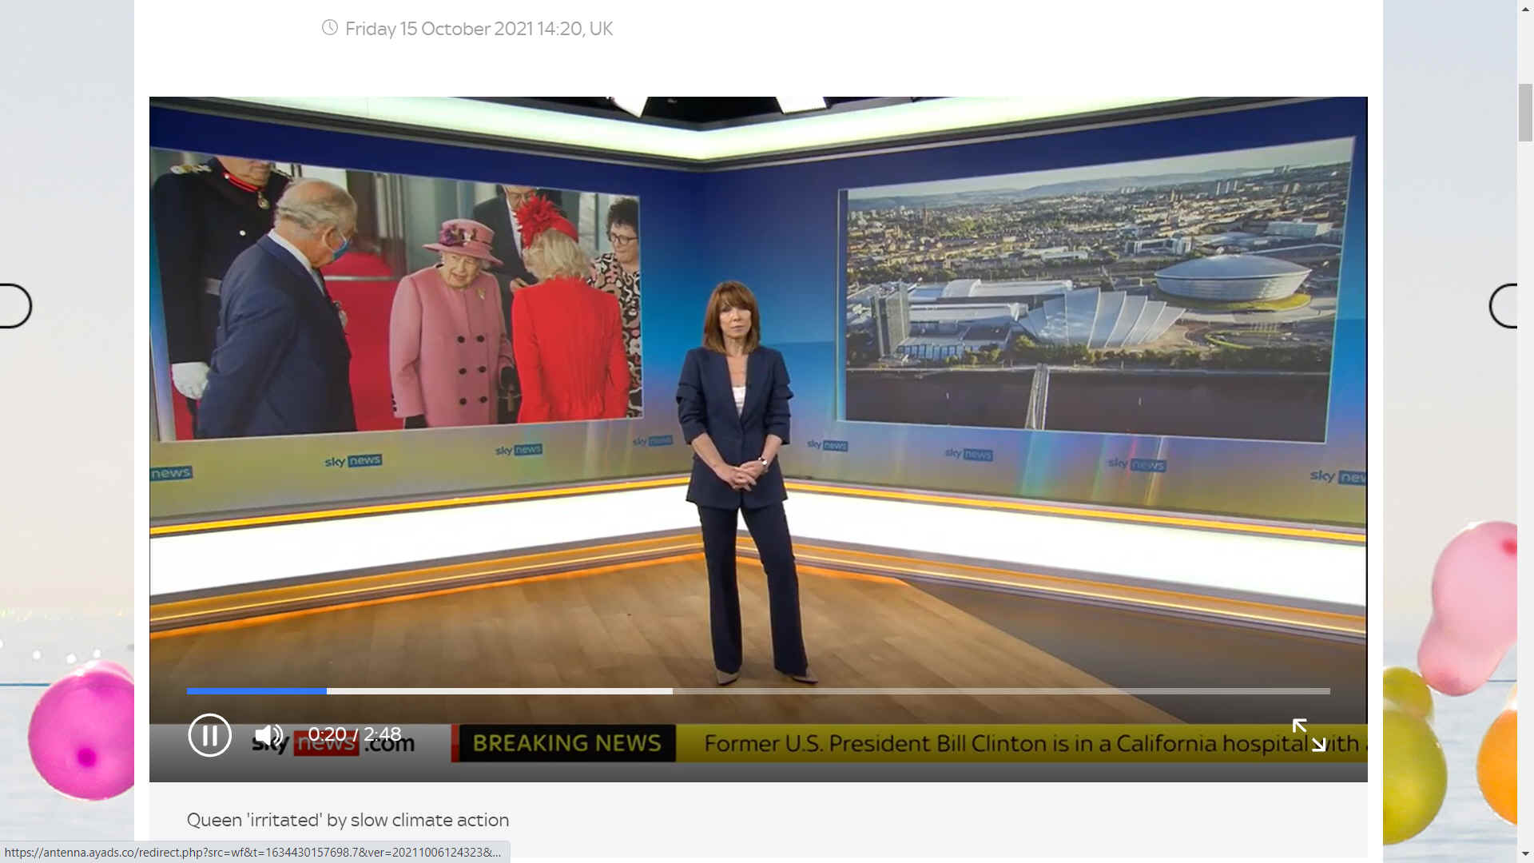The image size is (1534, 863).
Task: Click the "Friday 15 October 2021 14:20, UK" timestamp
Action: tap(479, 29)
